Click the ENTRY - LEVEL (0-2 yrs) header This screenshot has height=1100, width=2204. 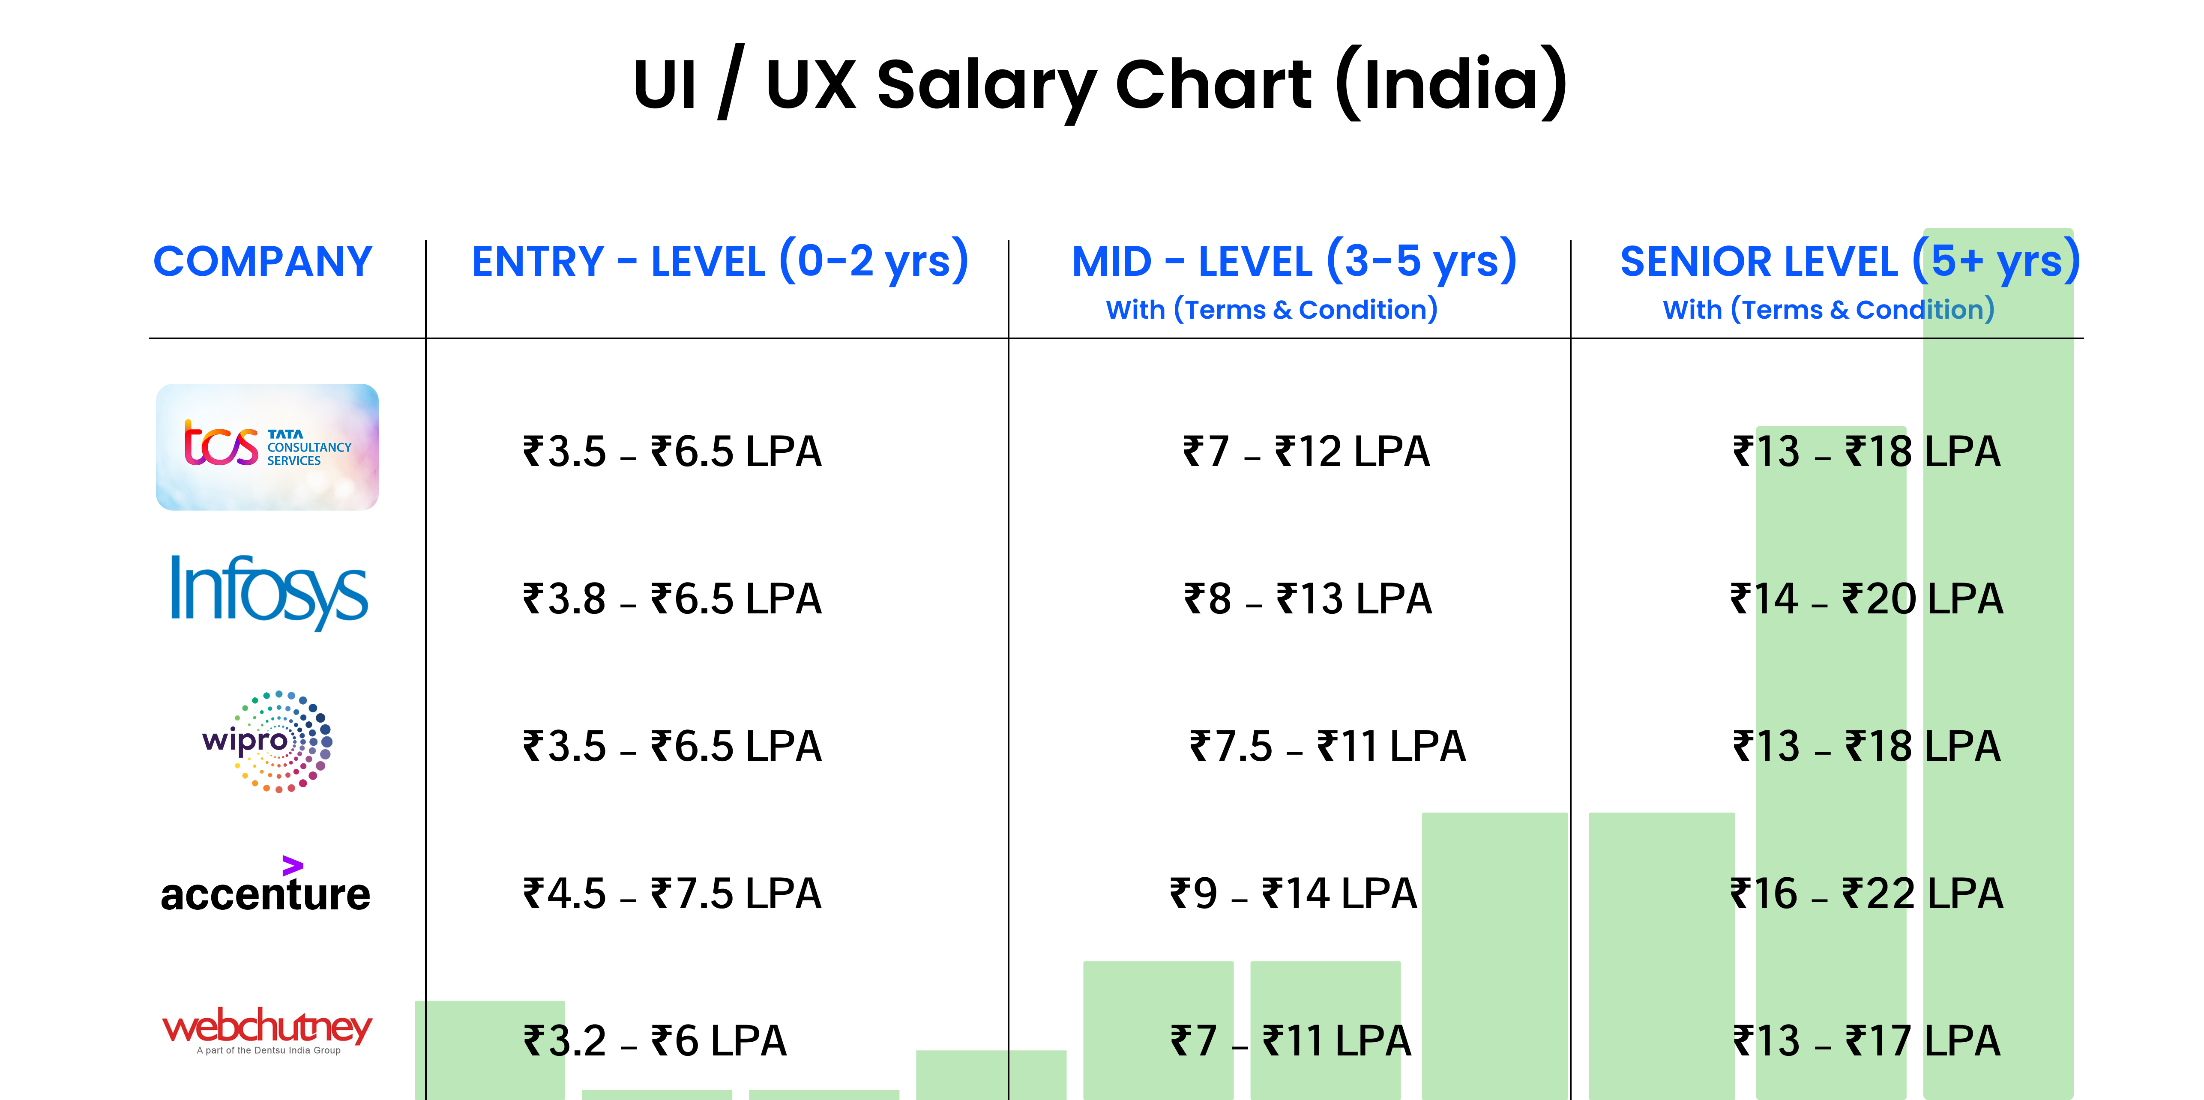tap(719, 261)
